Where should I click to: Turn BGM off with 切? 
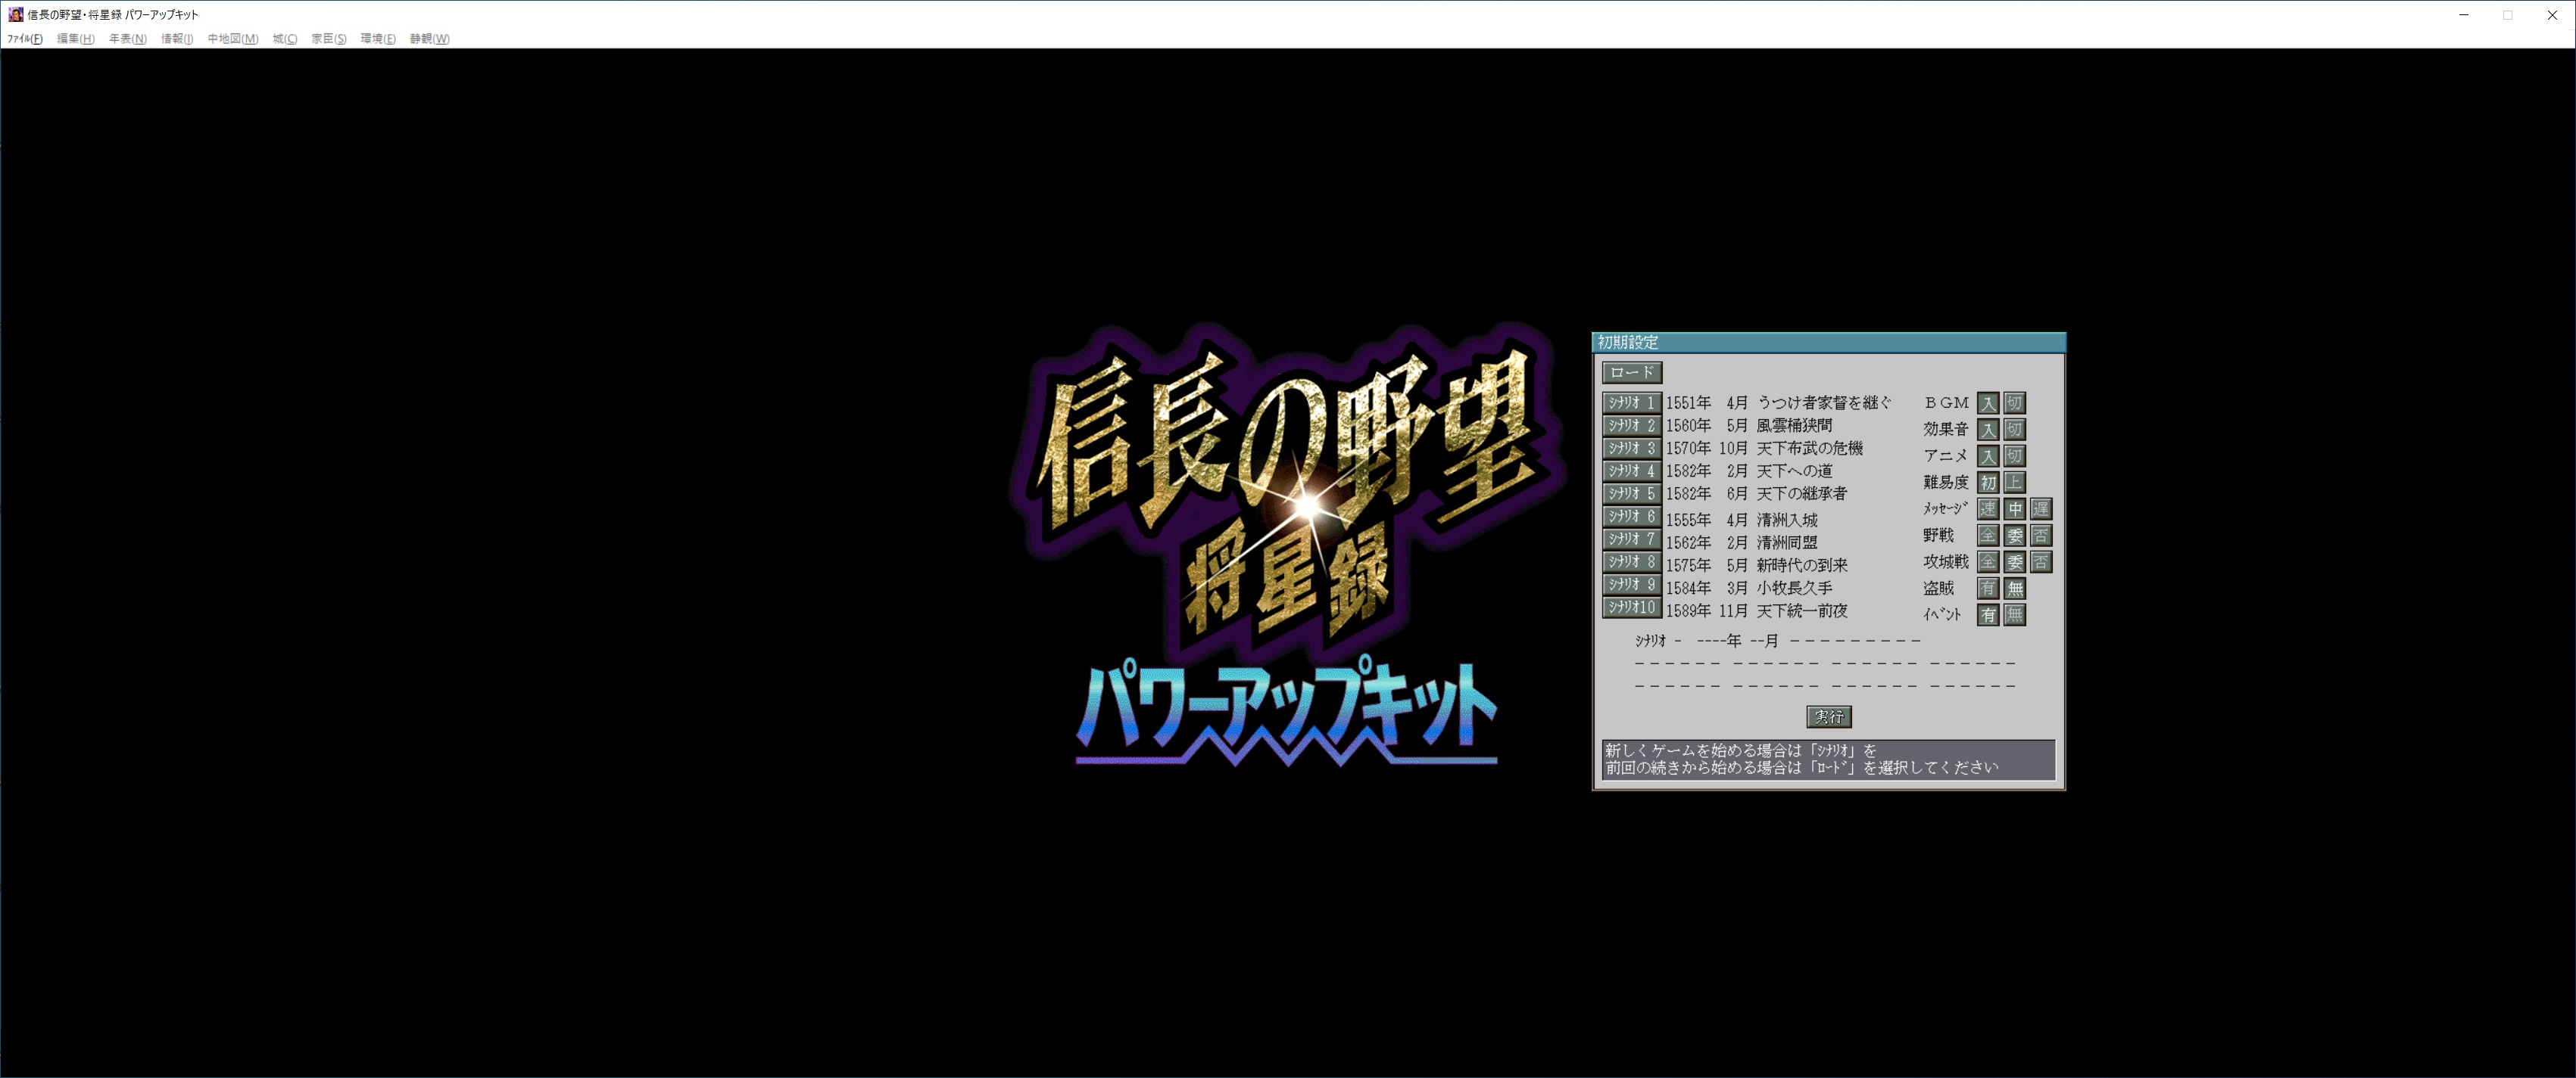tap(2014, 402)
